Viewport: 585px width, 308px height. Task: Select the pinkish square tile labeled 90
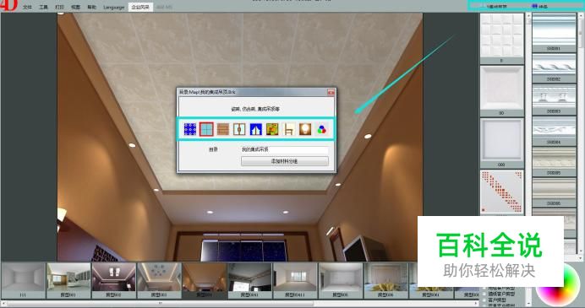point(502,88)
